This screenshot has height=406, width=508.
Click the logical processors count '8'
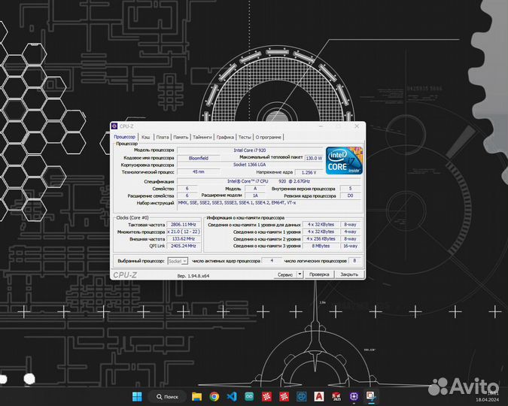[x=354, y=261]
